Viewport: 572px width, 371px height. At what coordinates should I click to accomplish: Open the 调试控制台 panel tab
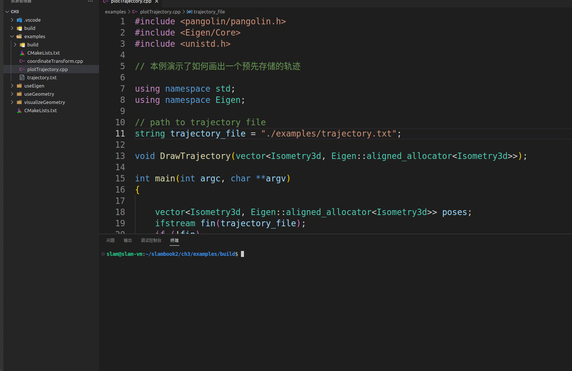click(x=151, y=240)
